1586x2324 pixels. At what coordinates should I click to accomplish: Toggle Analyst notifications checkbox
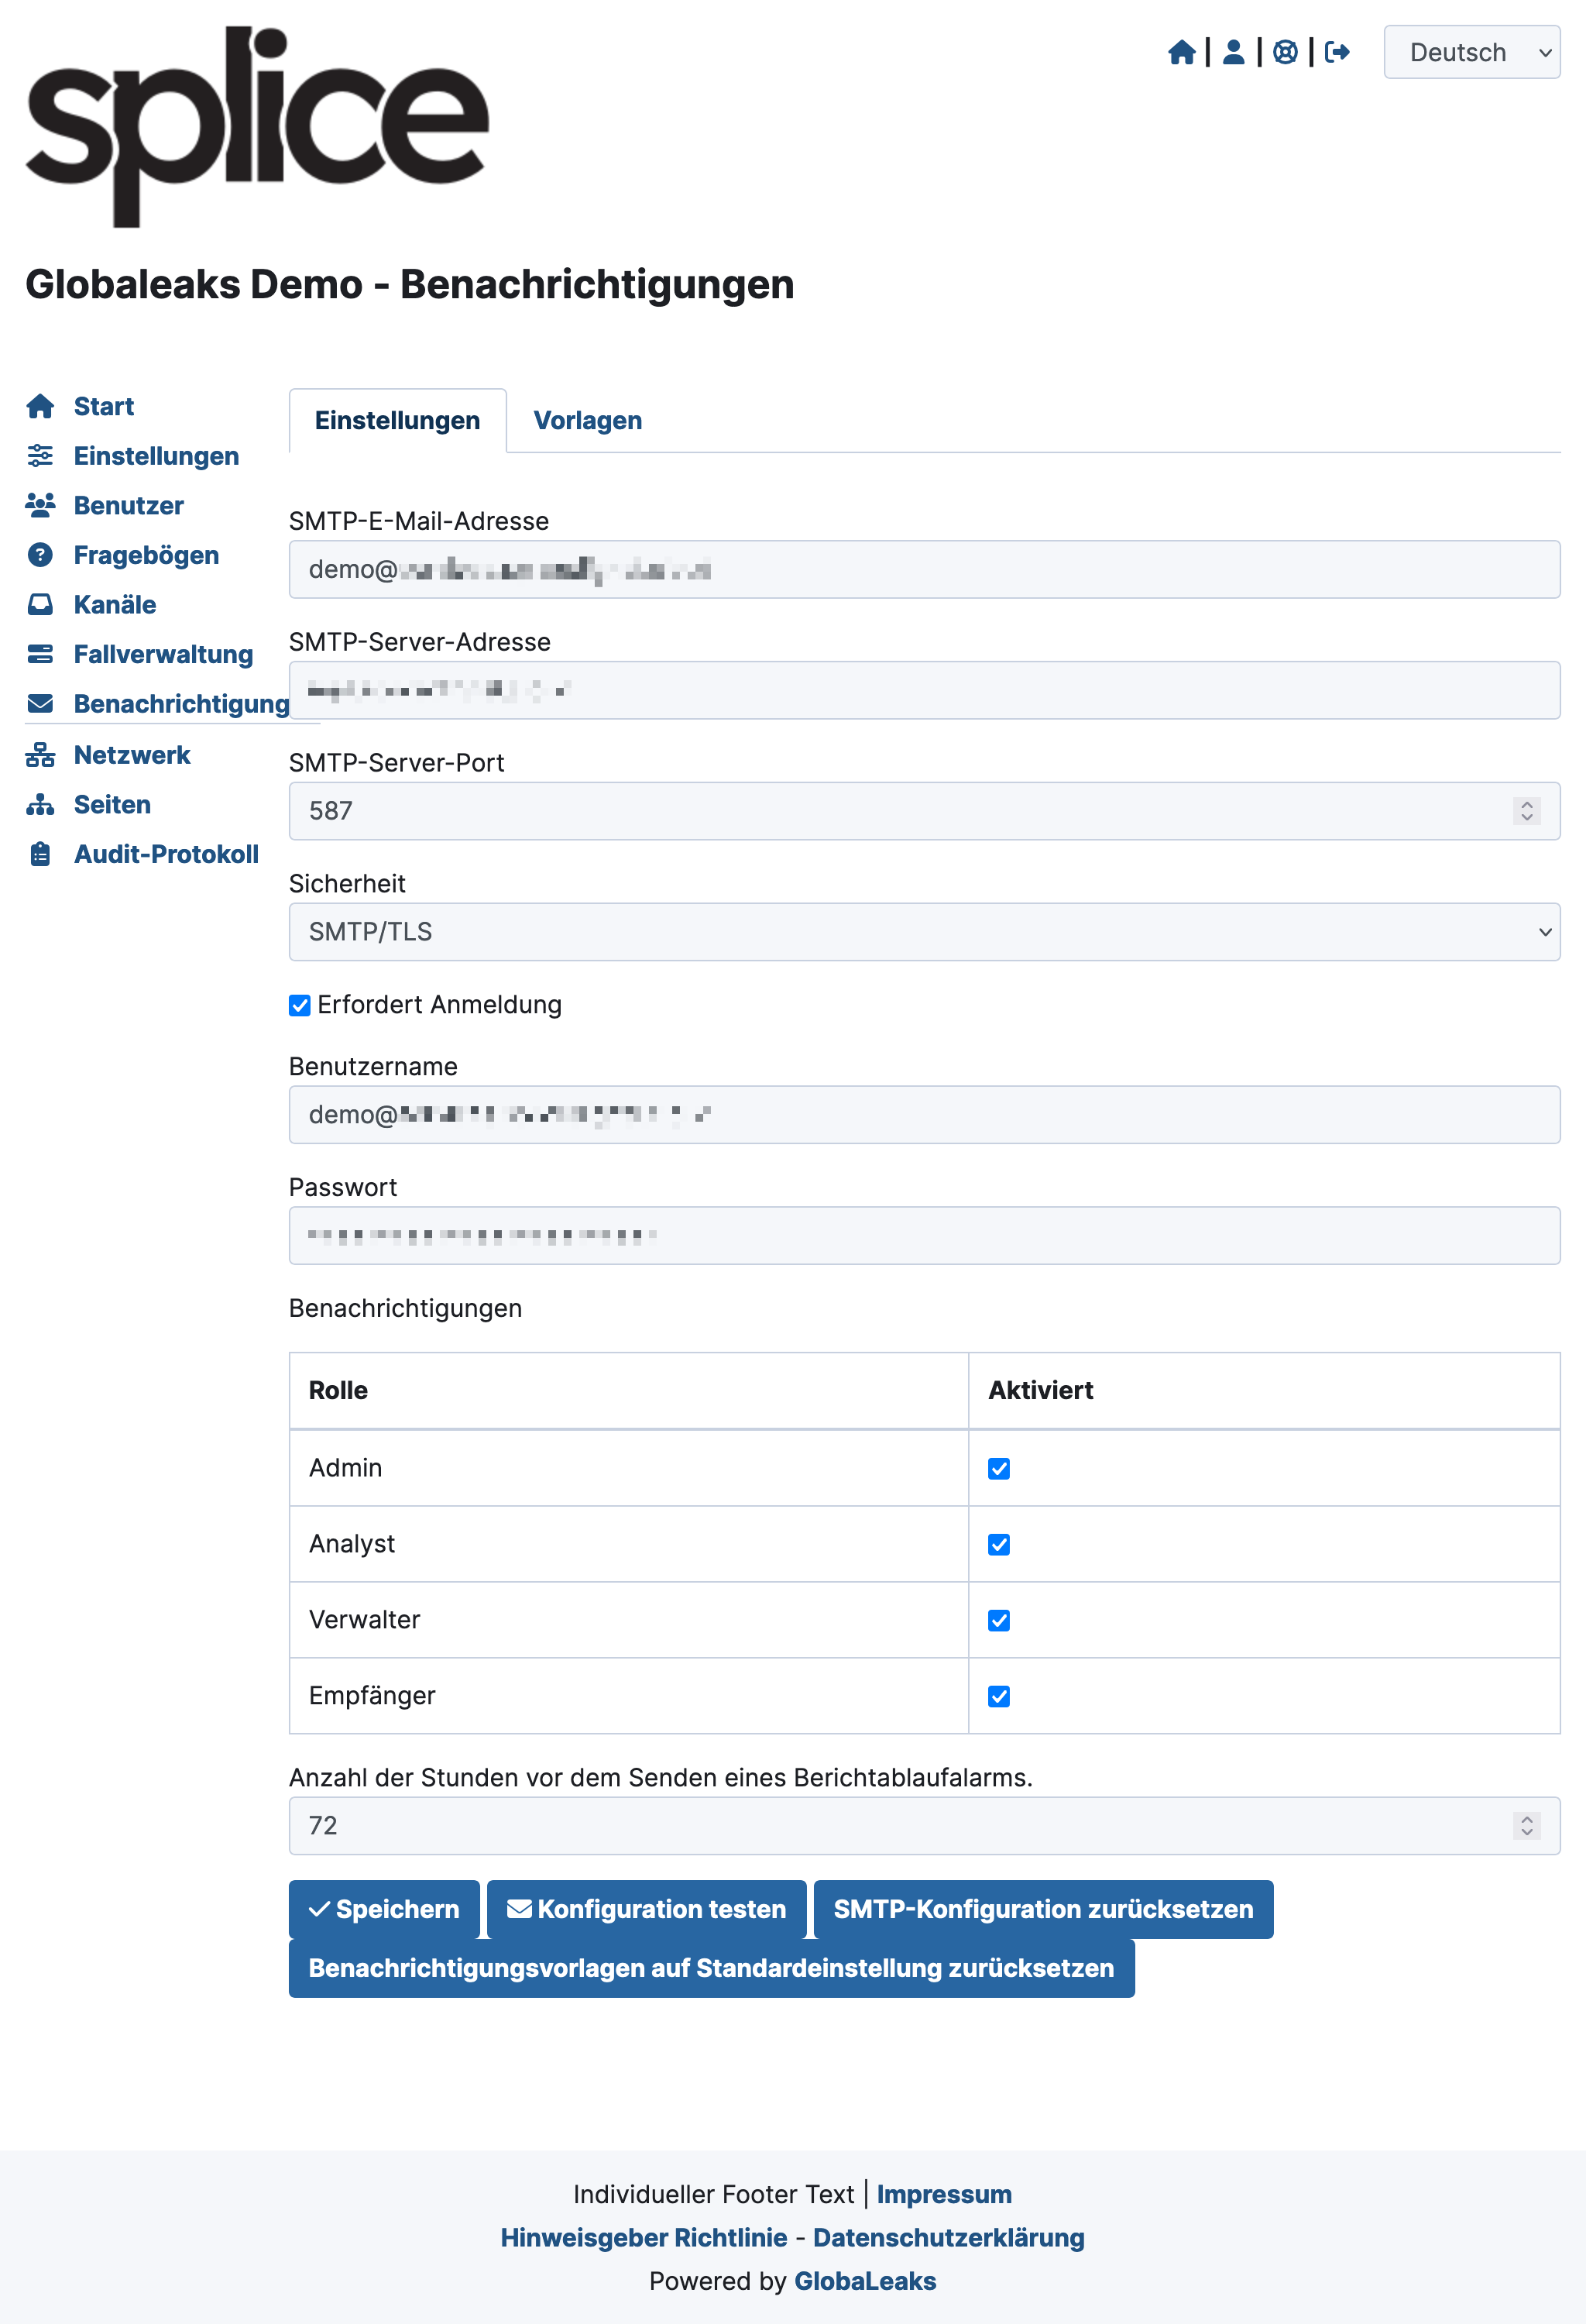click(x=998, y=1544)
